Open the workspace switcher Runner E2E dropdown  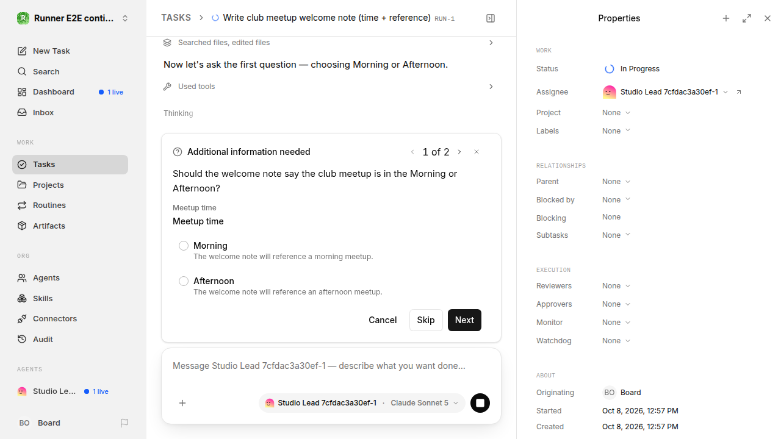click(73, 18)
